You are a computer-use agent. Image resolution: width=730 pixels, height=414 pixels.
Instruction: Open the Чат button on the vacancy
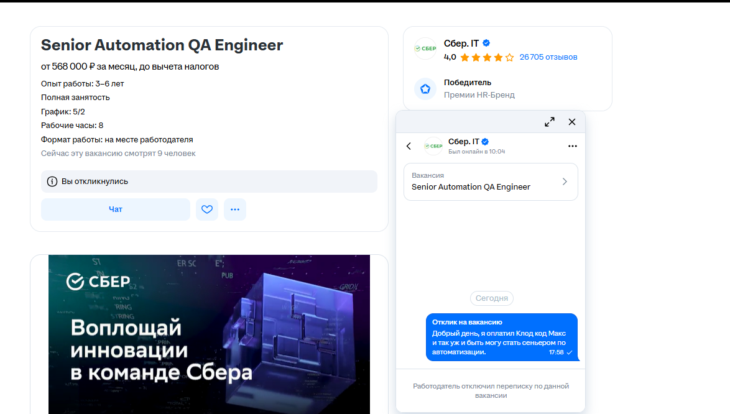tap(116, 209)
